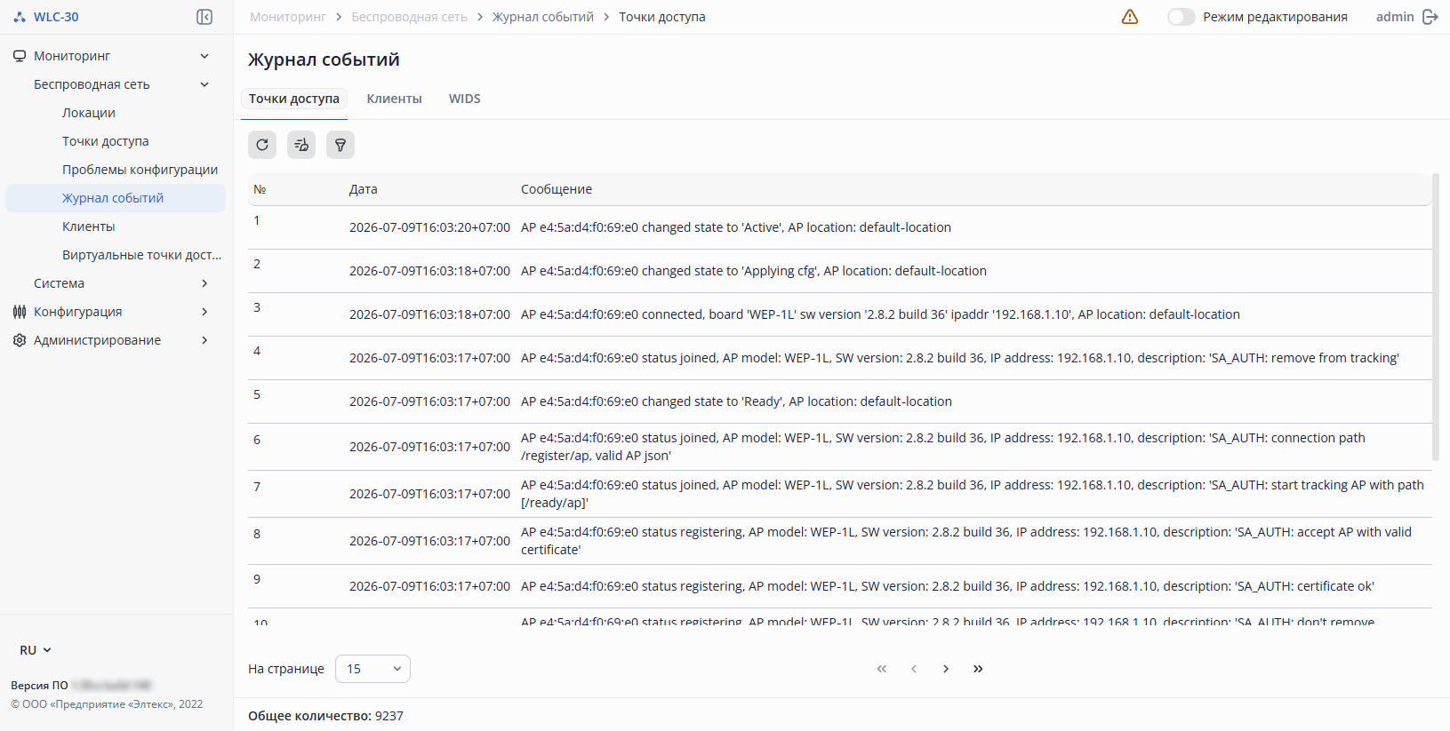Select row 1 'Active' state message
The width and height of the screenshot is (1450, 731).
(x=736, y=227)
